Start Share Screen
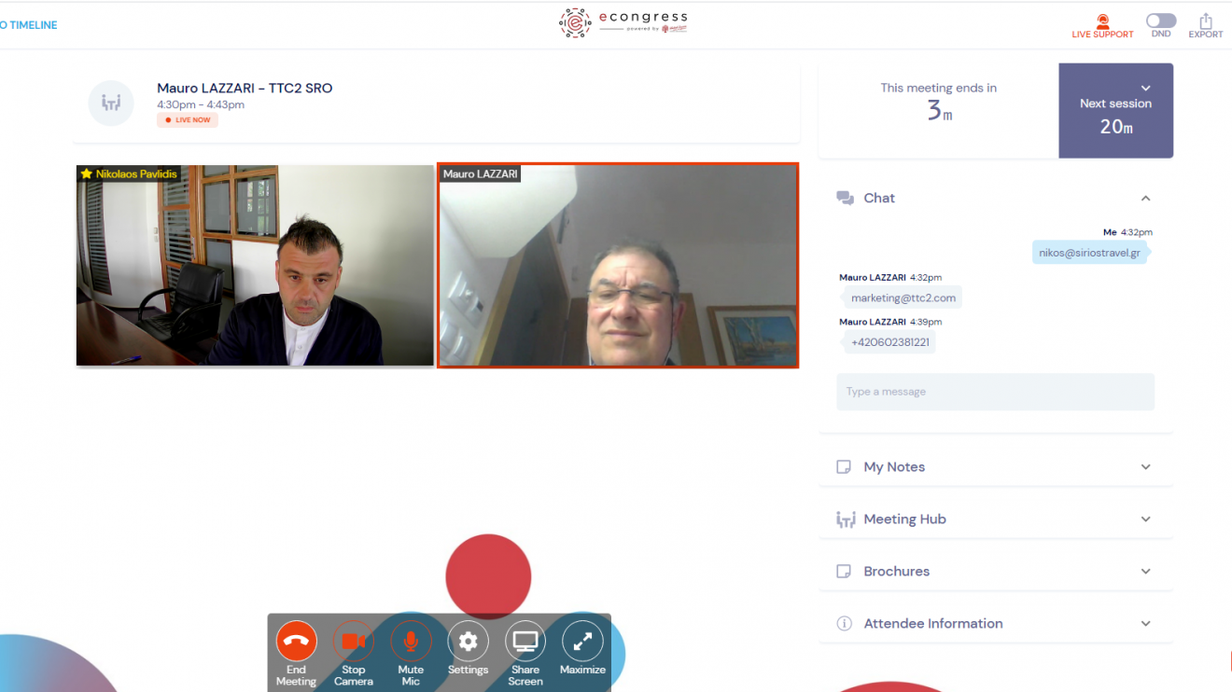The image size is (1232, 692). 525,642
